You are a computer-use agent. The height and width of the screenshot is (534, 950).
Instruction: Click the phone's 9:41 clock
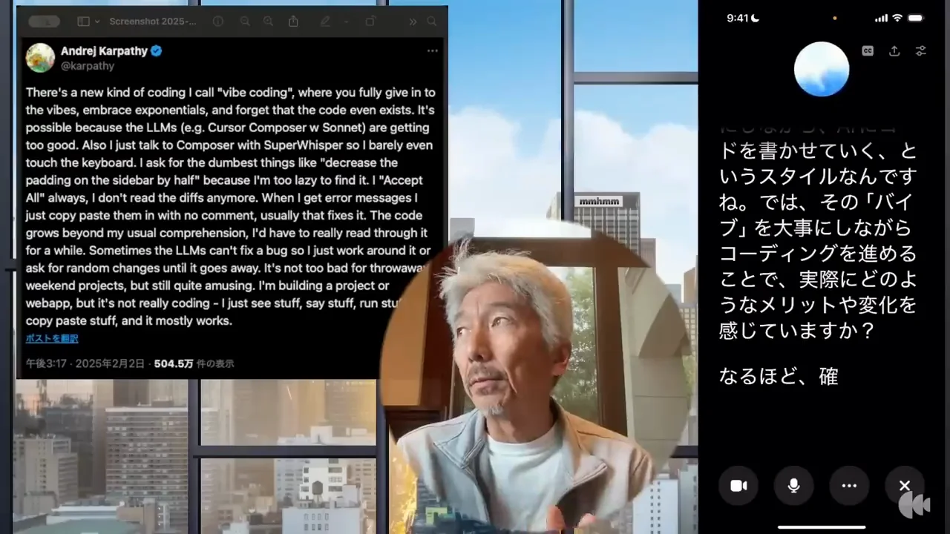[x=738, y=18]
